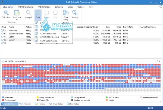The height and width of the screenshot is (110, 163).
Task: Sort by Drive column header
Action: [4, 27]
